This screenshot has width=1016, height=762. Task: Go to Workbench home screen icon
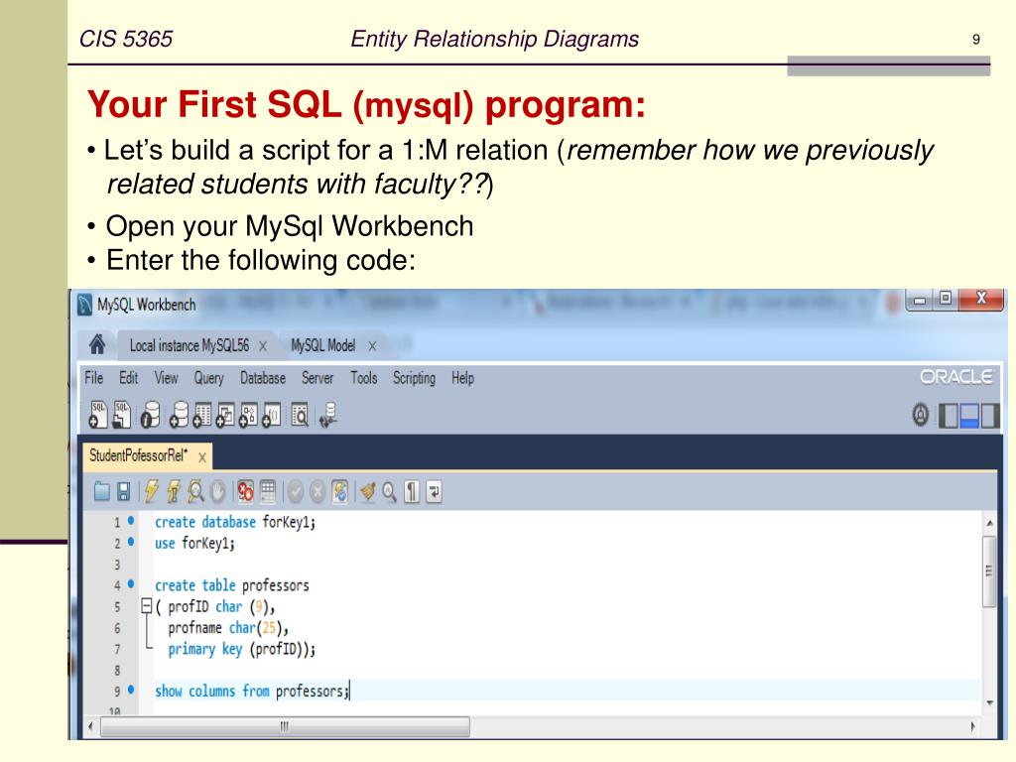pyautogui.click(x=97, y=344)
